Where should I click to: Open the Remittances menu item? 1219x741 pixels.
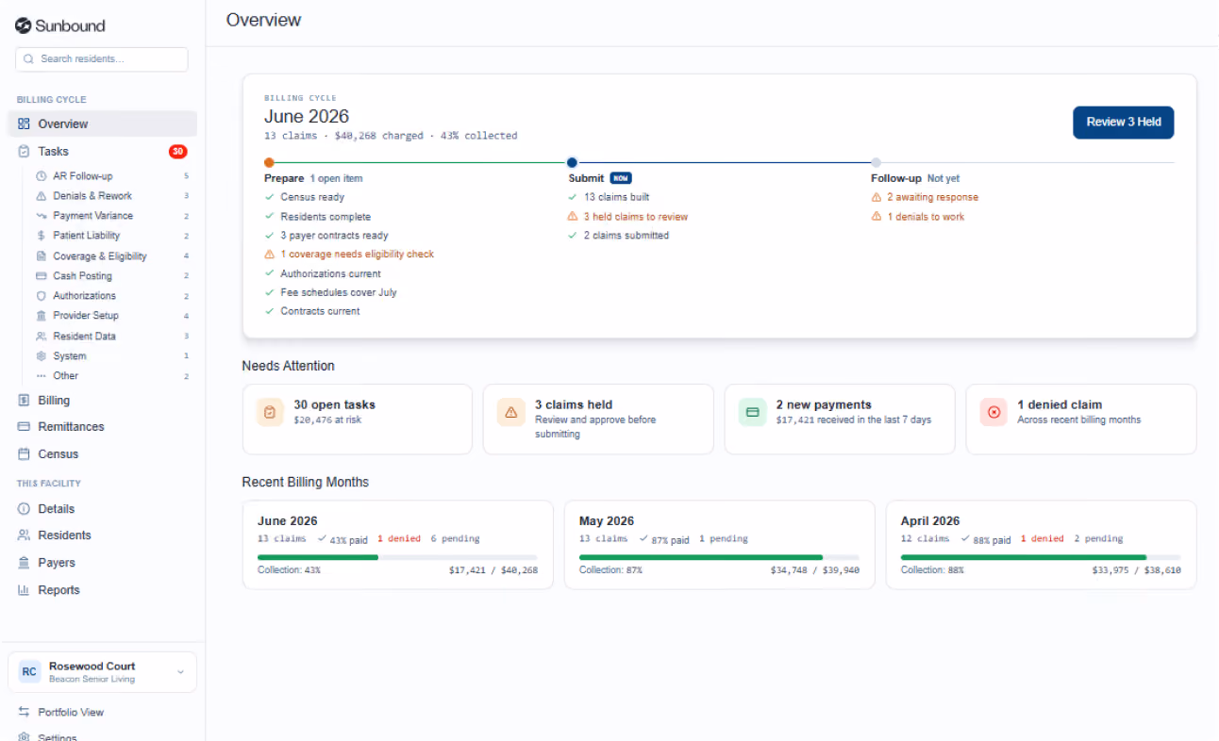click(102, 427)
